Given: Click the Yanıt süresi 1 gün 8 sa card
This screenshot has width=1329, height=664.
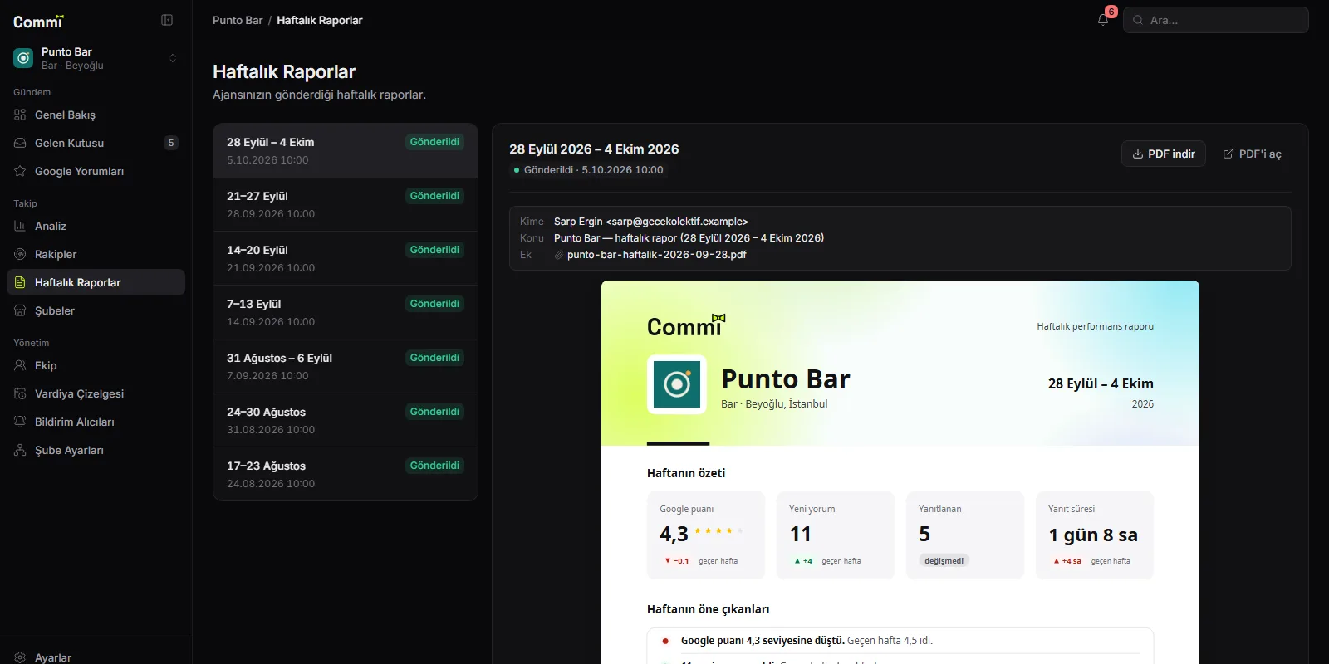Looking at the screenshot, I should (x=1095, y=535).
